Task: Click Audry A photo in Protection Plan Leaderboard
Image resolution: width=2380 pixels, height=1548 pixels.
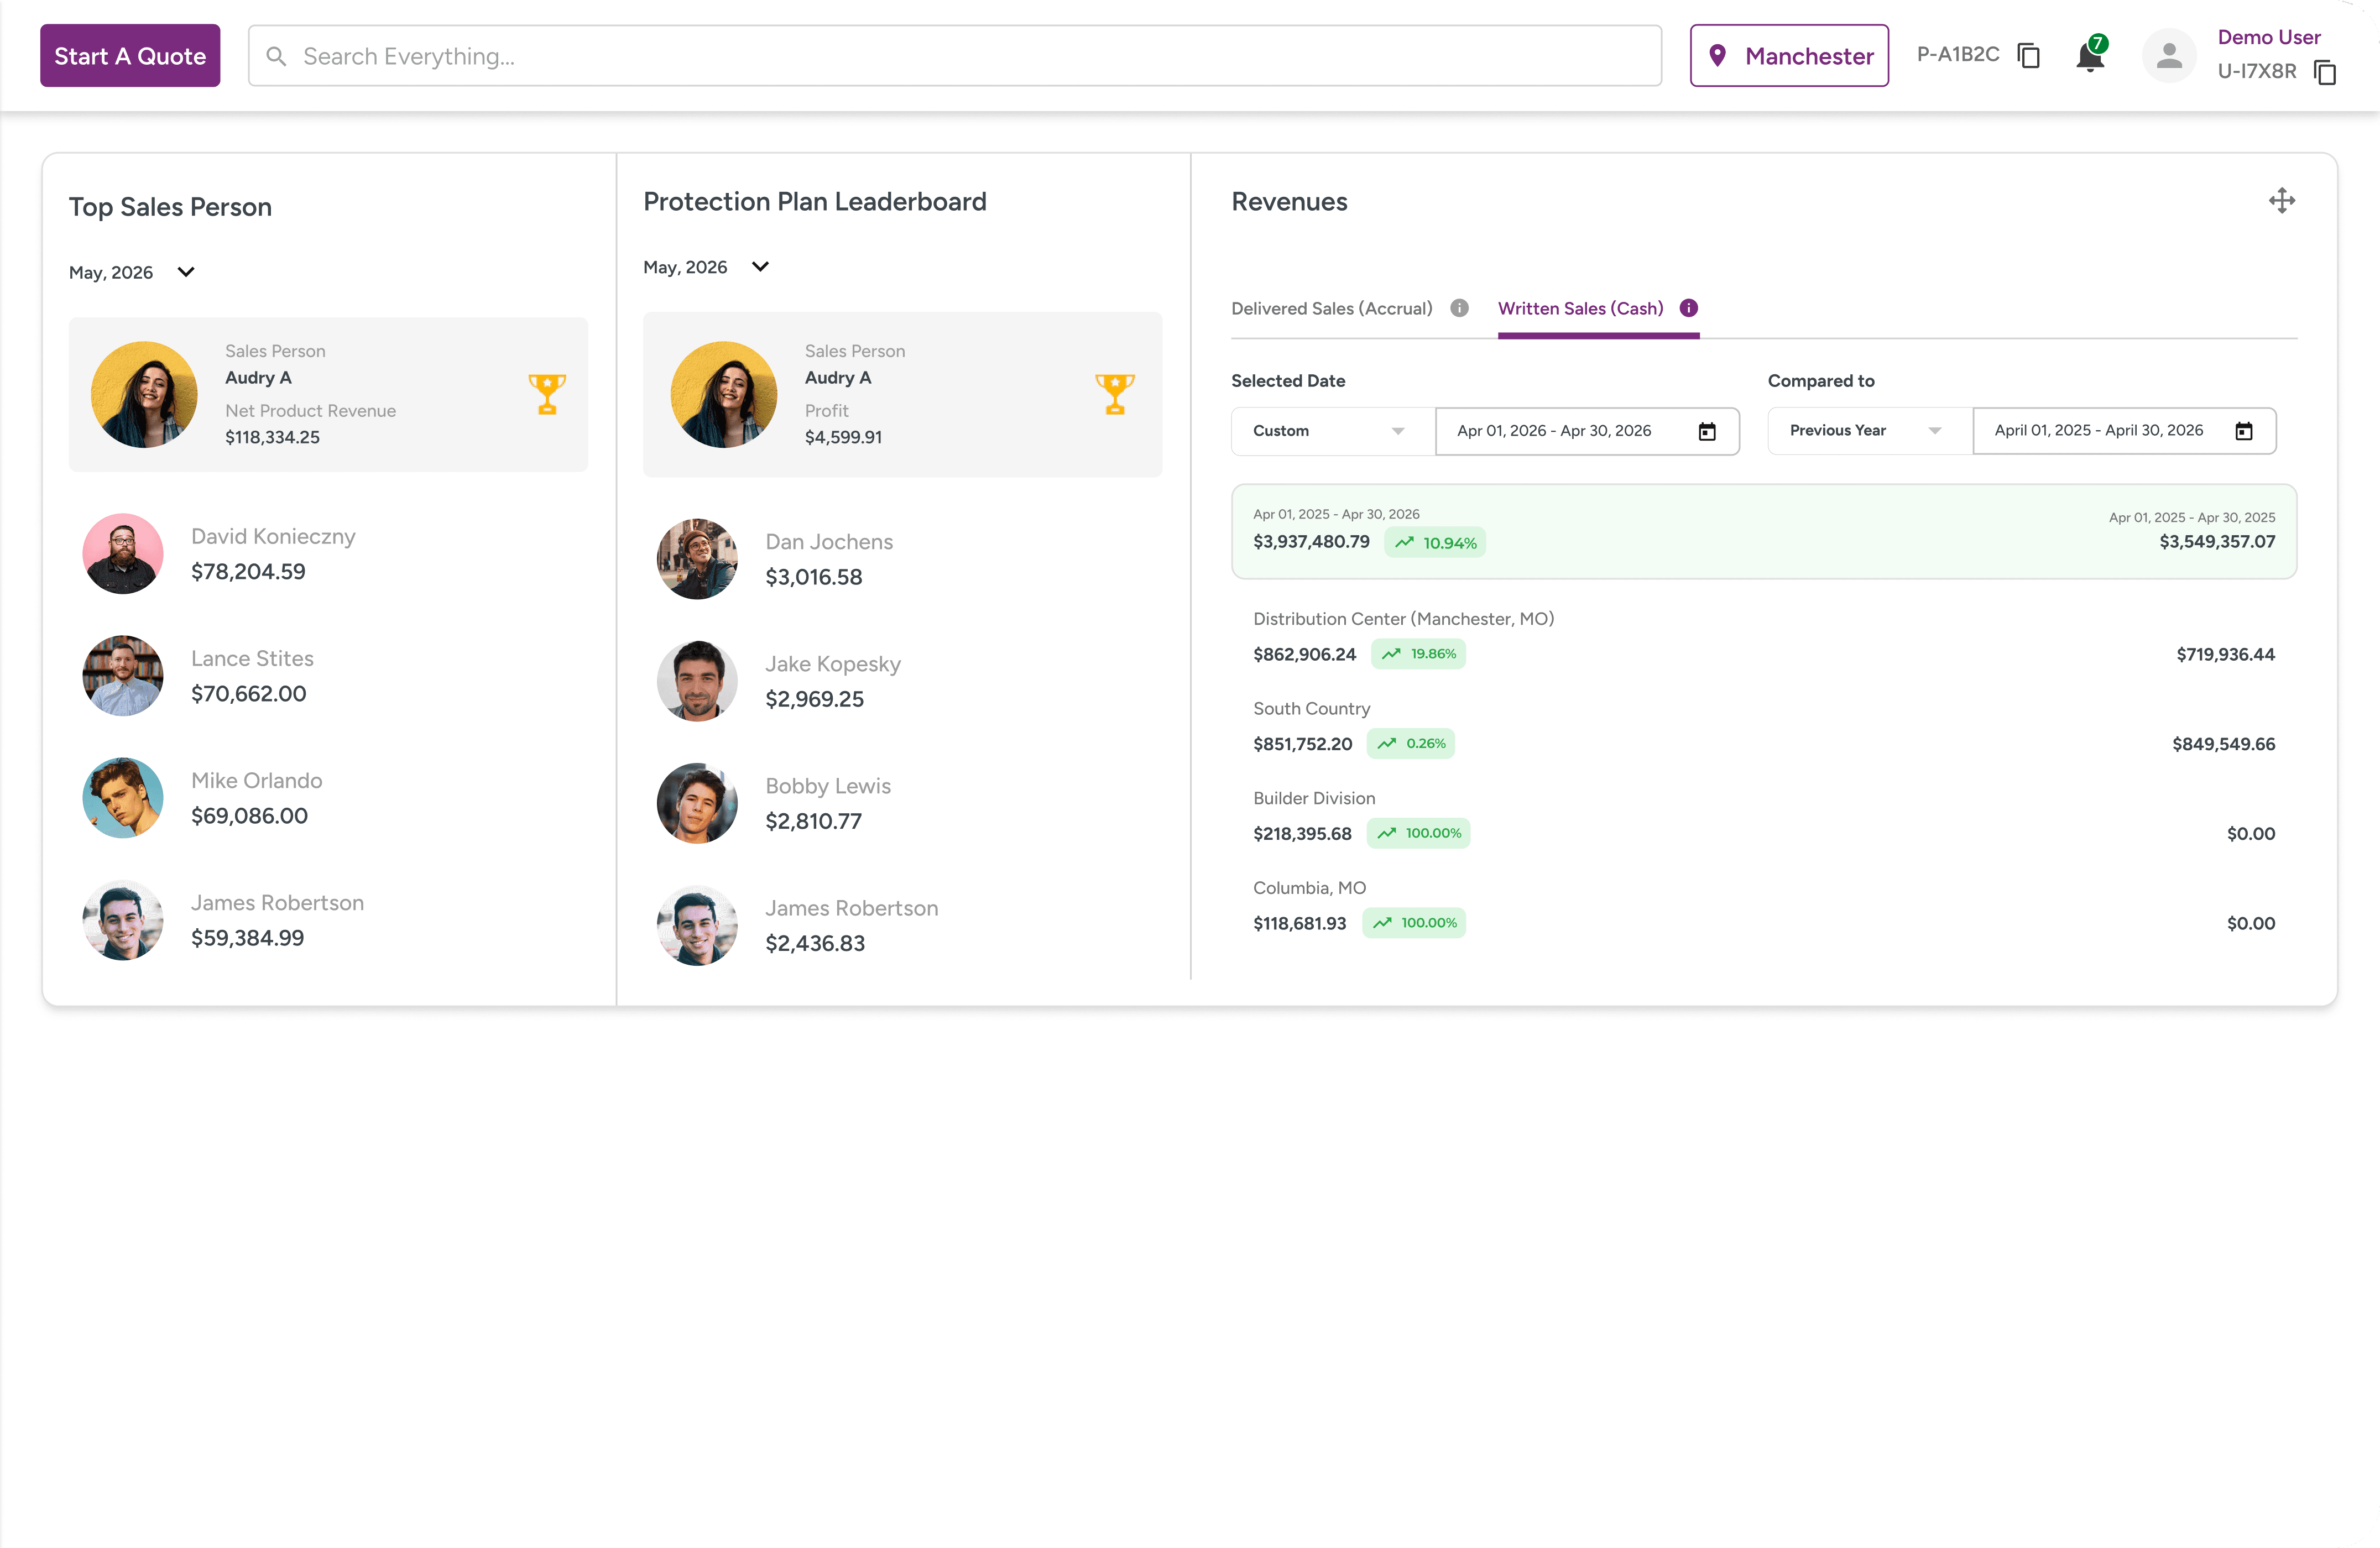Action: click(x=724, y=394)
